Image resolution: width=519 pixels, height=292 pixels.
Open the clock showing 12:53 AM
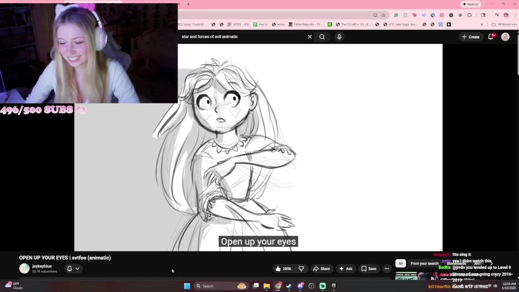point(509,286)
